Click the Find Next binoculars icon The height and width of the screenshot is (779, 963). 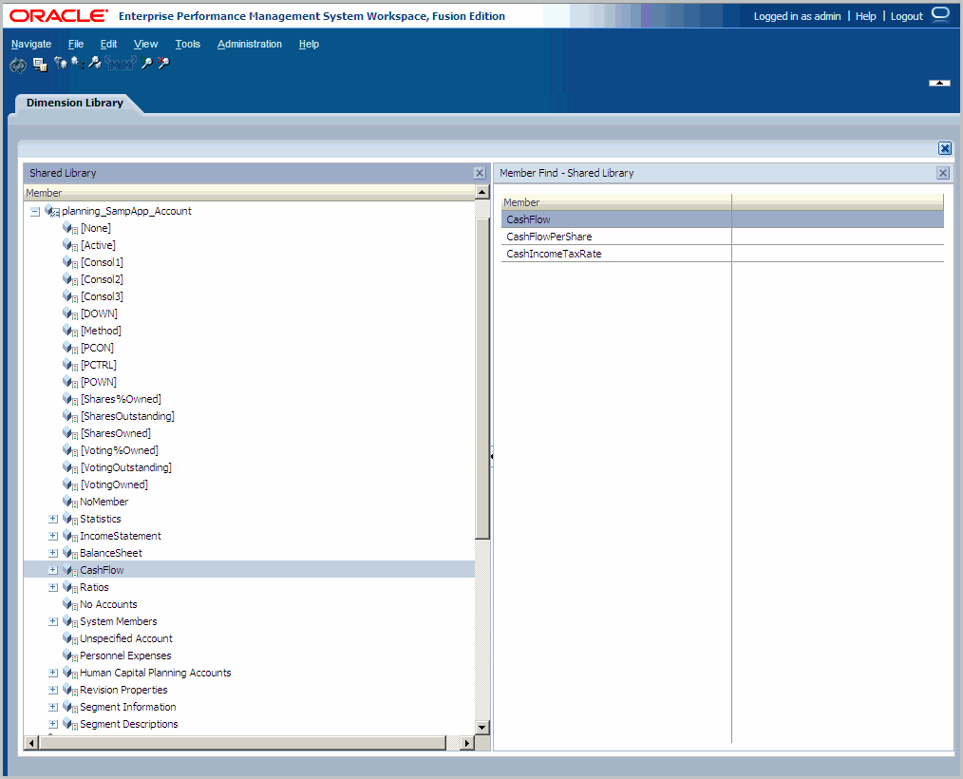[x=128, y=64]
